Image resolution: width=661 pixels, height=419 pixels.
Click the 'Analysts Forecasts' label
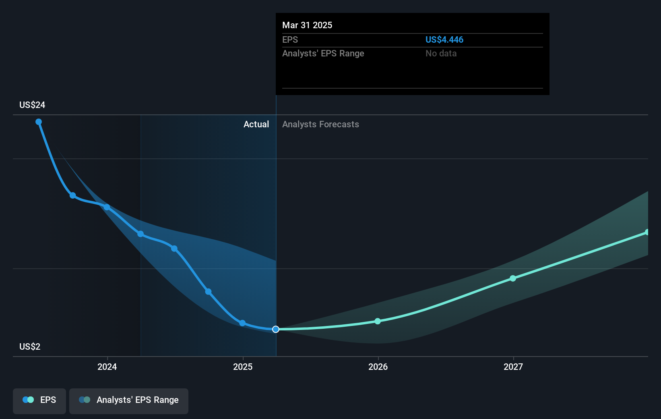pyautogui.click(x=320, y=124)
